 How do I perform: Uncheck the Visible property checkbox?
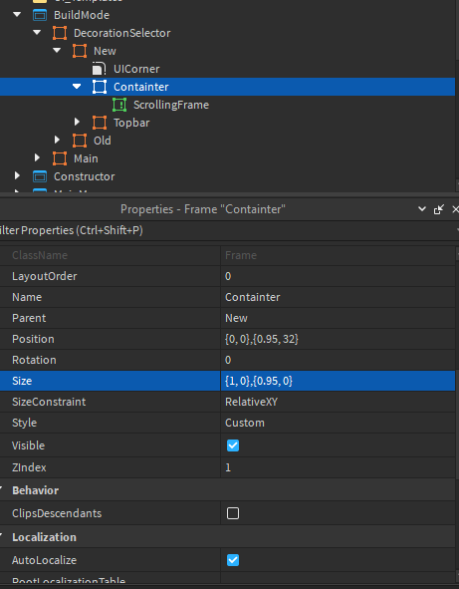233,445
